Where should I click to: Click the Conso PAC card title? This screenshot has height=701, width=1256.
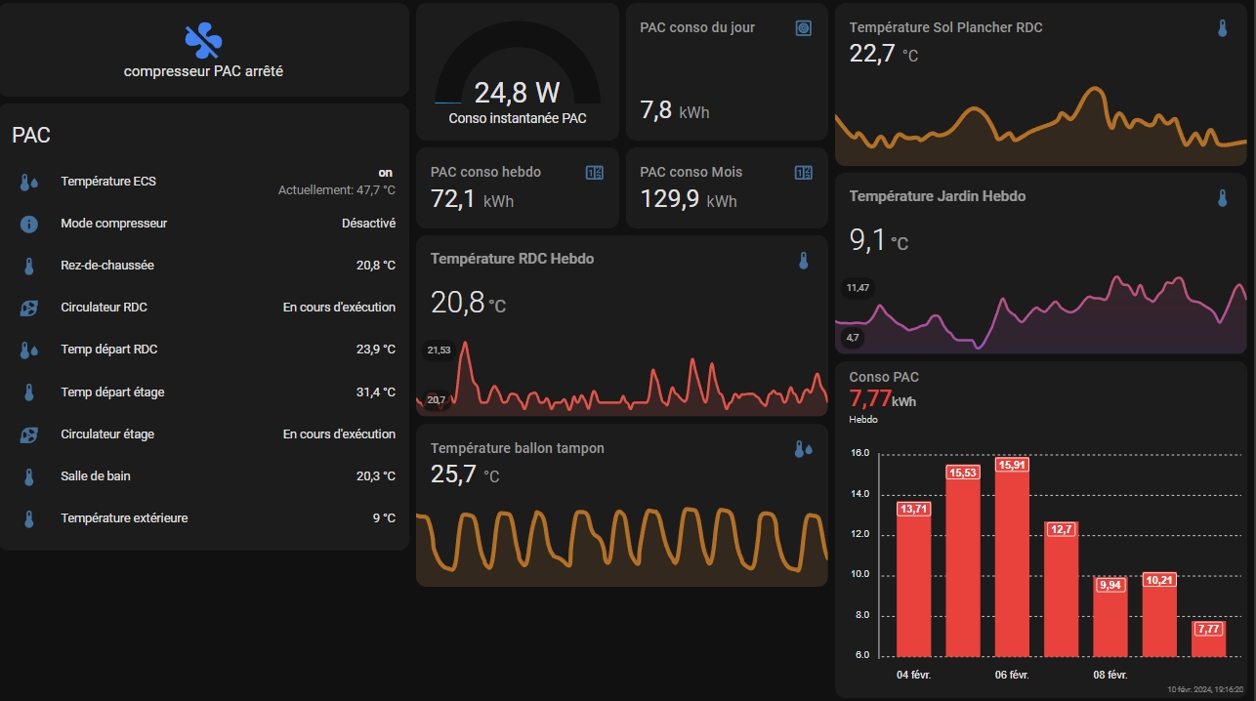pyautogui.click(x=884, y=377)
